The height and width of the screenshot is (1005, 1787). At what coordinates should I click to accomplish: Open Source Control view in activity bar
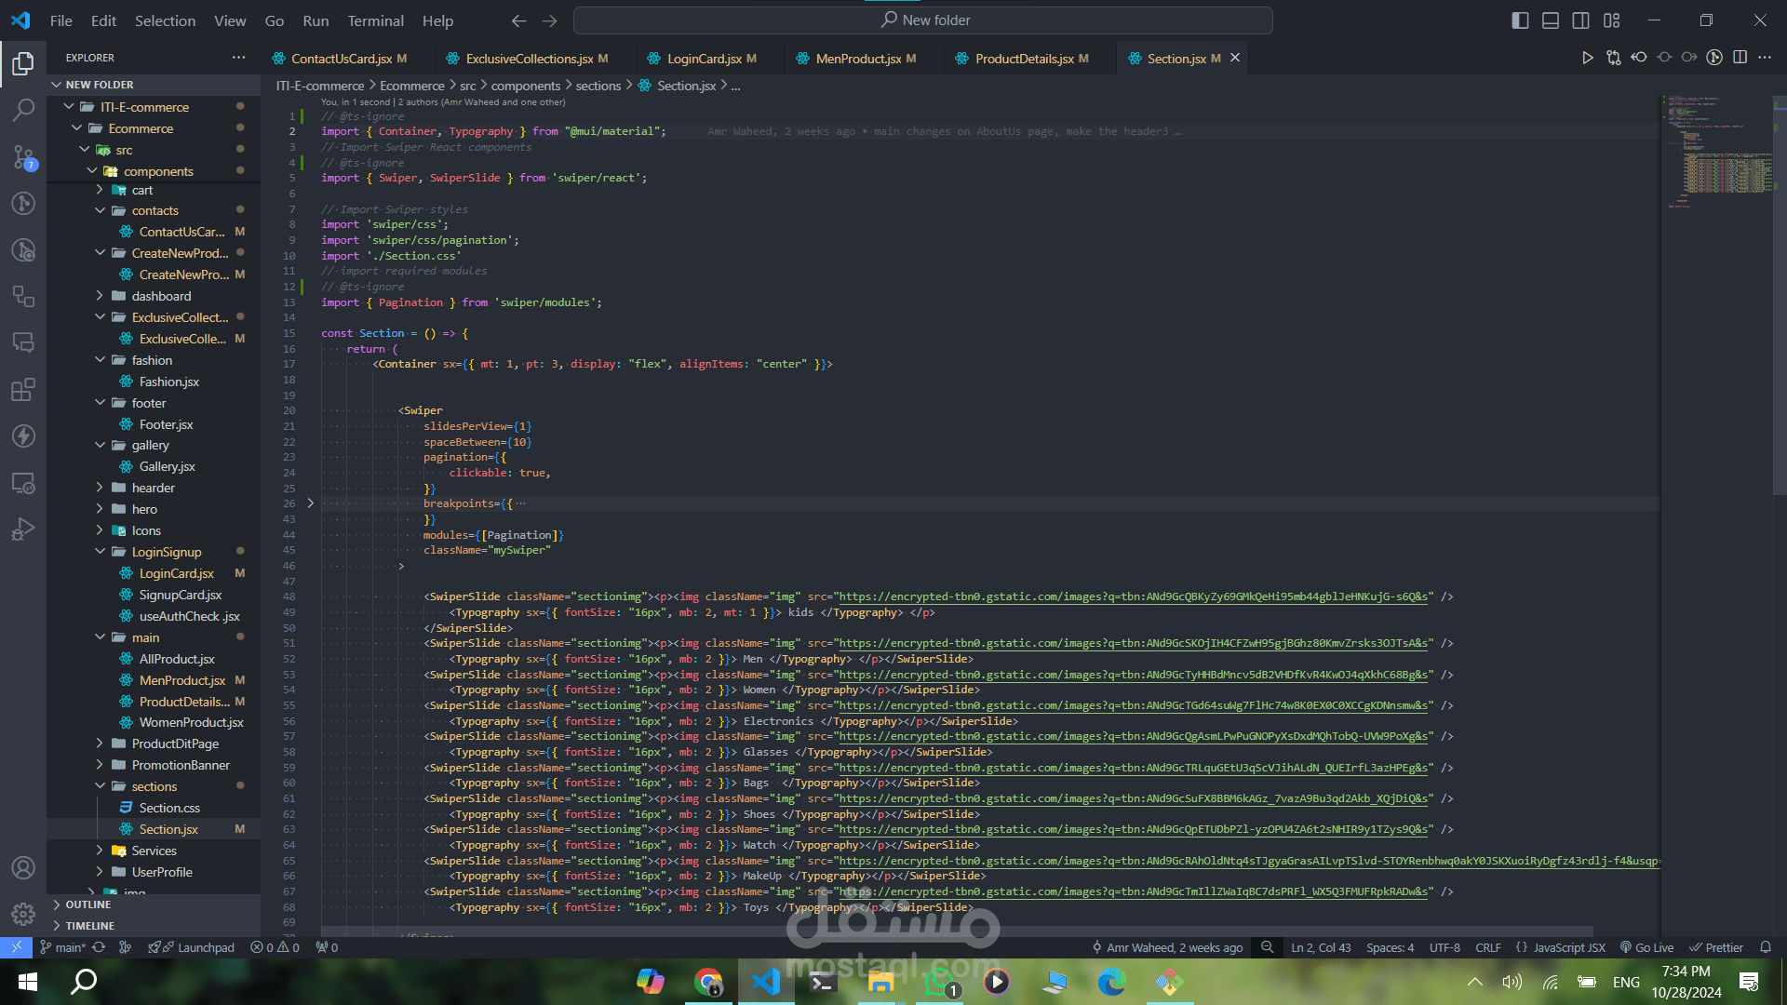(x=23, y=156)
